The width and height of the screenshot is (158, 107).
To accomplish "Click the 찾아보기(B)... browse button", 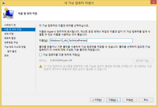I will tap(143, 61).
